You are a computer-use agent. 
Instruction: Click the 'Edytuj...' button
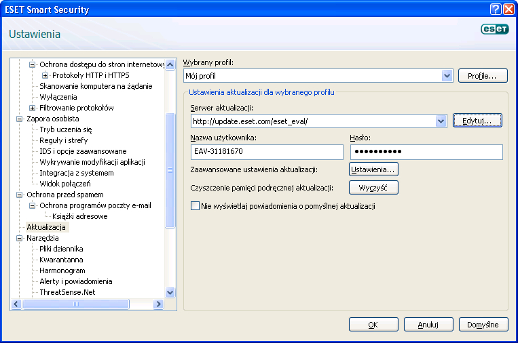coord(477,121)
